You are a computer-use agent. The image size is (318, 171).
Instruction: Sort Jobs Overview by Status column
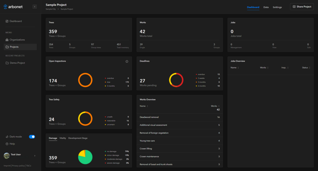(305, 67)
